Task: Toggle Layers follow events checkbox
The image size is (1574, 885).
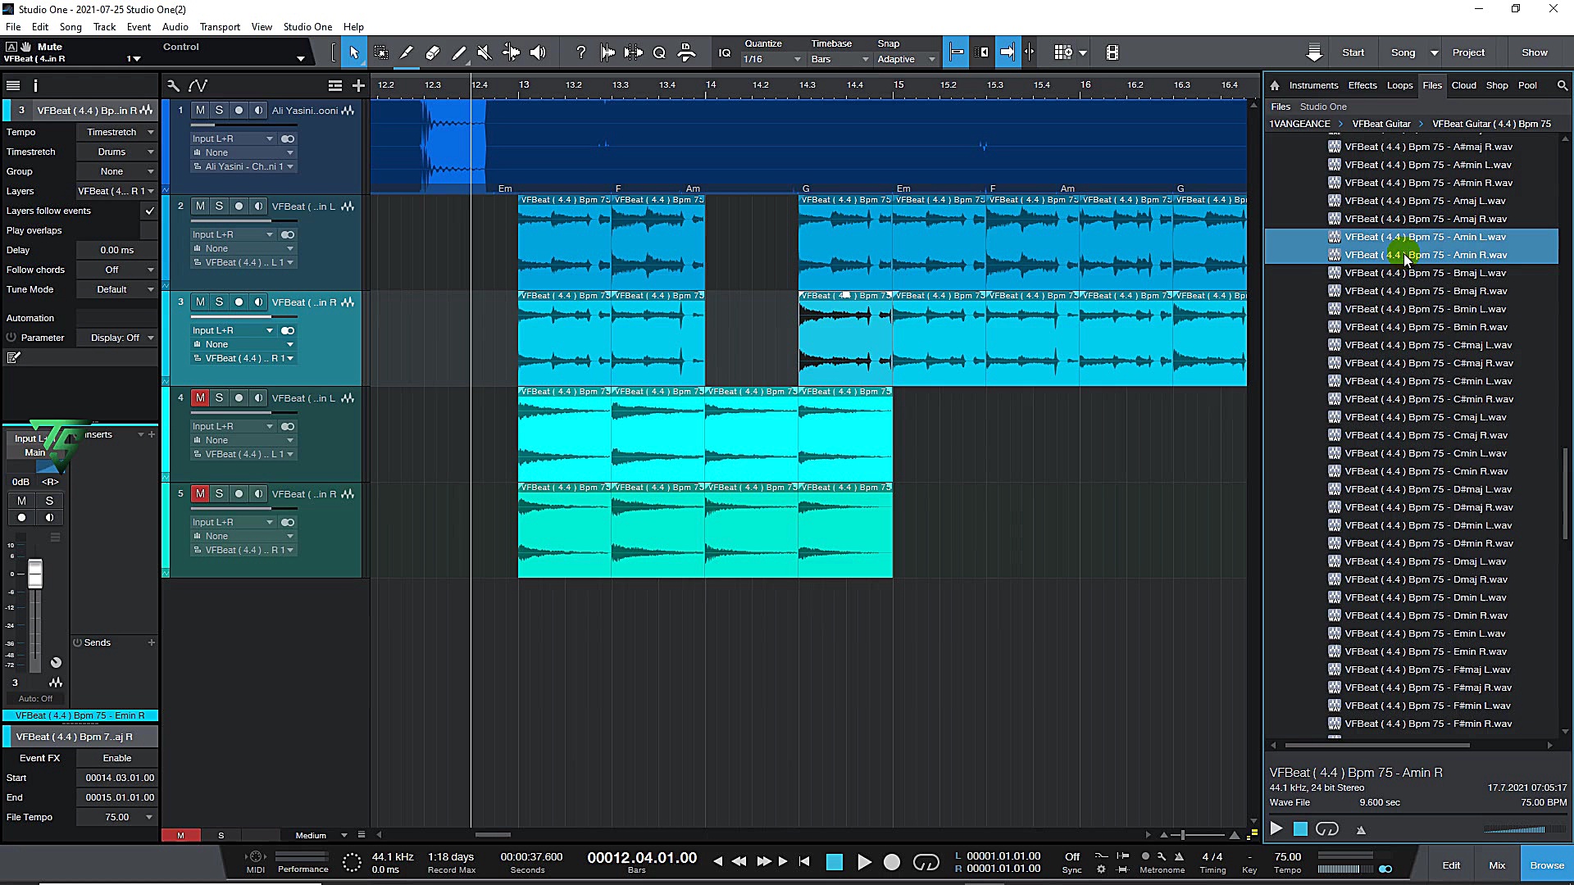Action: click(149, 211)
